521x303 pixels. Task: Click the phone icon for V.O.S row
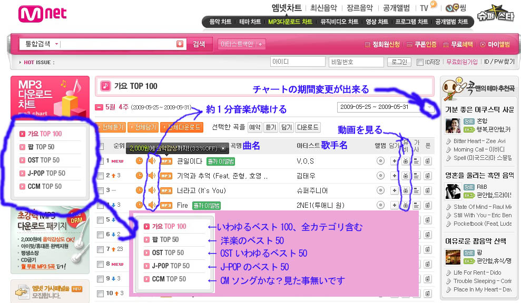(428, 161)
